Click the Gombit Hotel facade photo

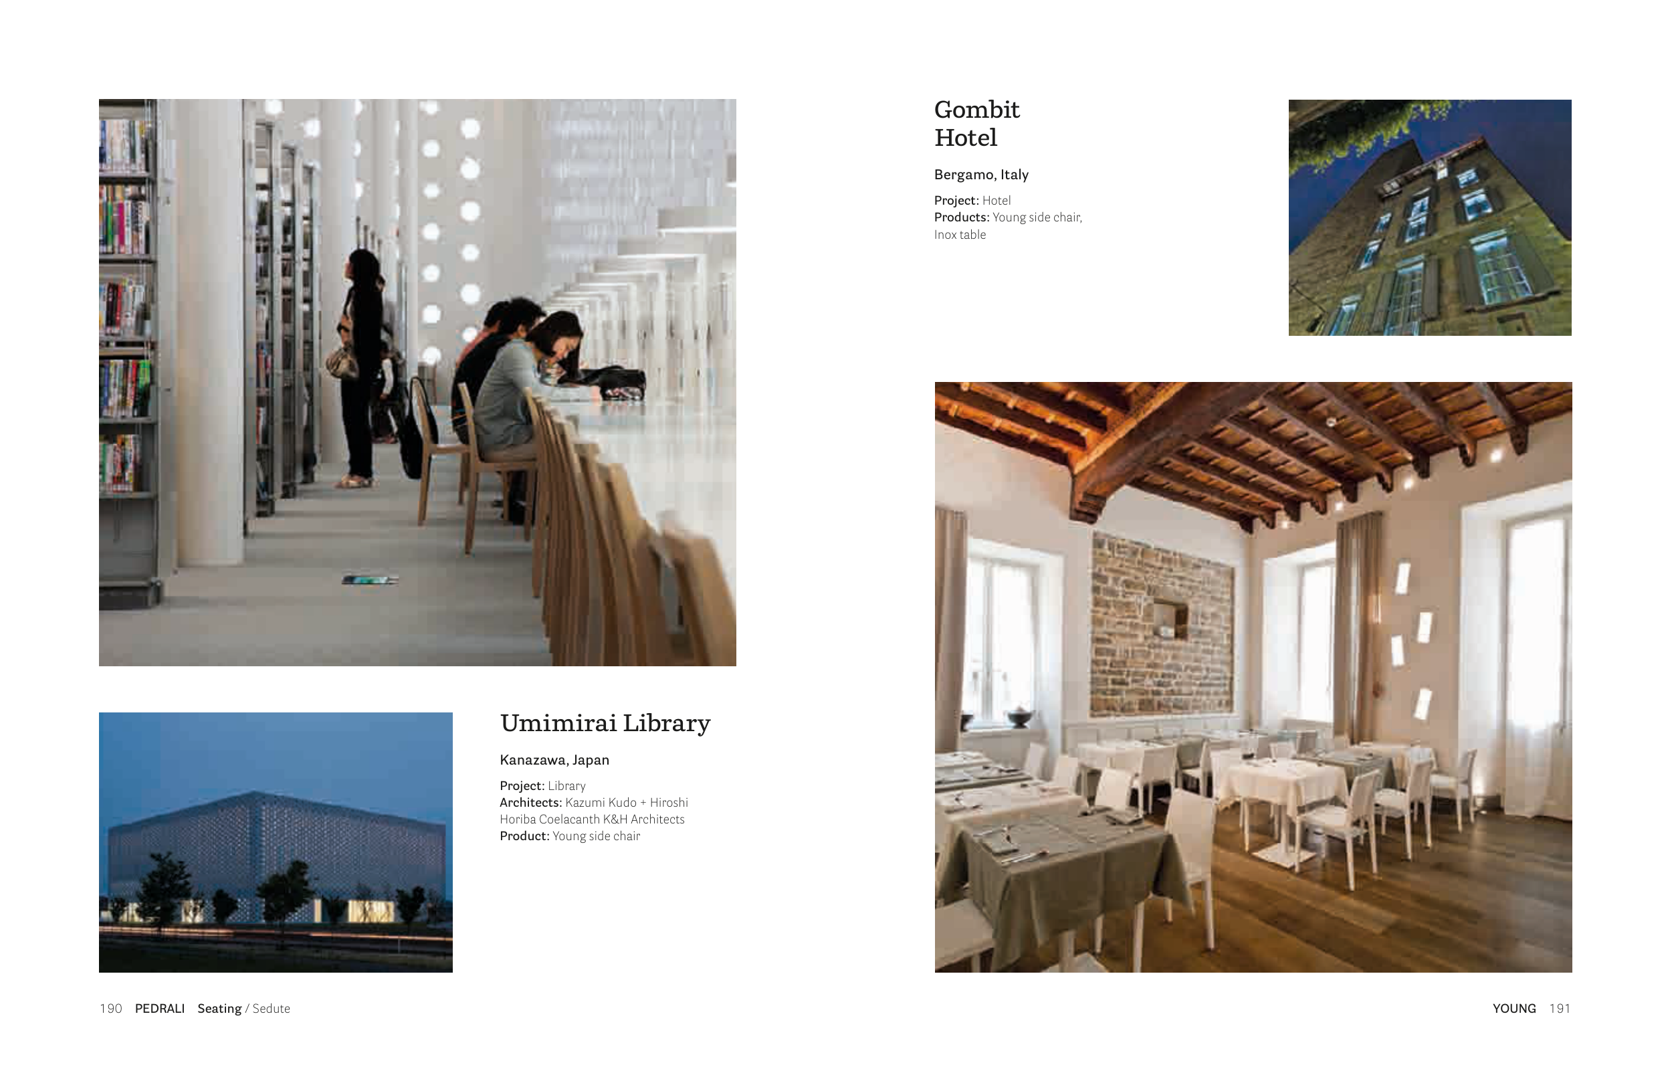[x=1429, y=217]
